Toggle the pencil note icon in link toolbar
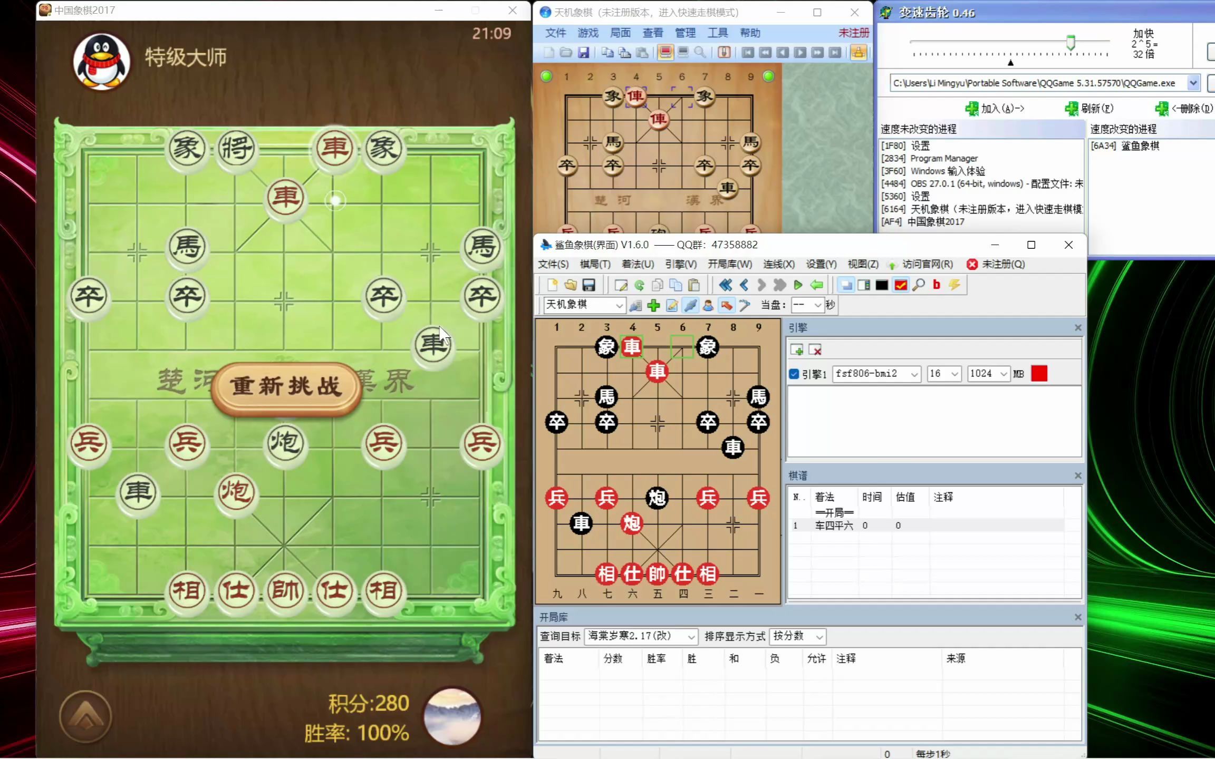 click(672, 305)
